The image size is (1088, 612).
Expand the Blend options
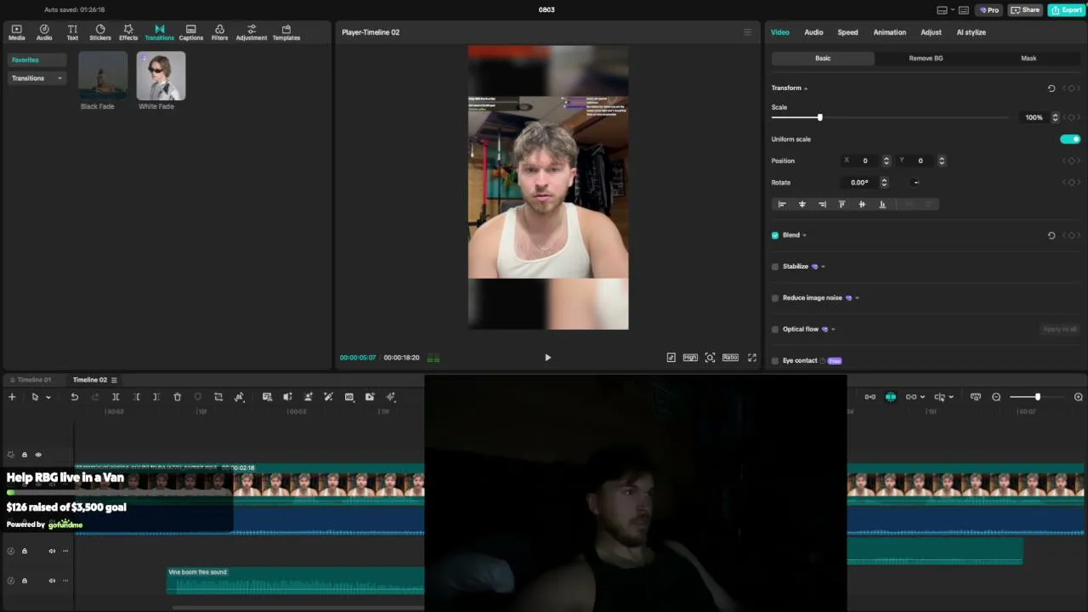coord(804,235)
